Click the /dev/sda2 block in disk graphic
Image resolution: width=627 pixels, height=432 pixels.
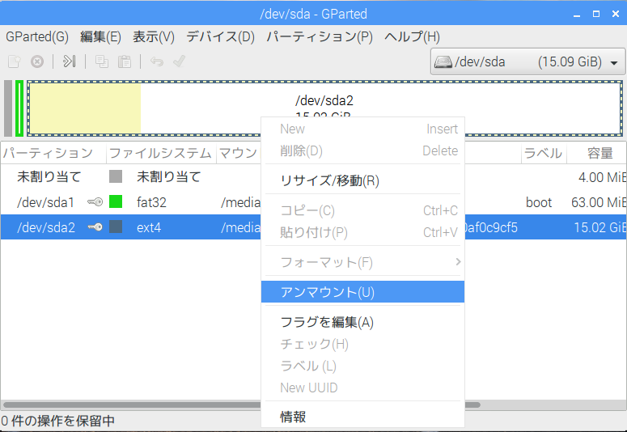coord(324,100)
